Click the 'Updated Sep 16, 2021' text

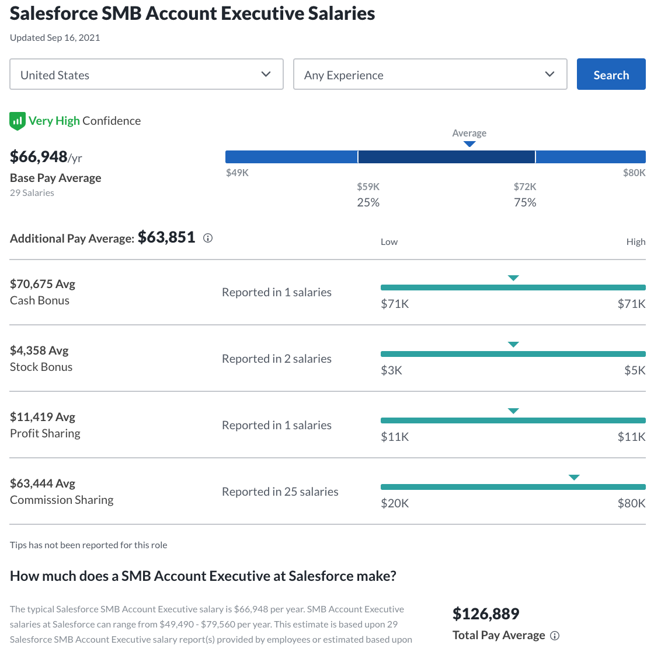click(x=55, y=37)
